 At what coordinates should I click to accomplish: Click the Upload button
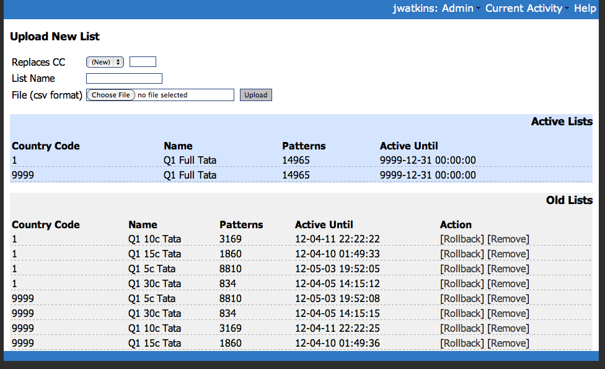[255, 95]
